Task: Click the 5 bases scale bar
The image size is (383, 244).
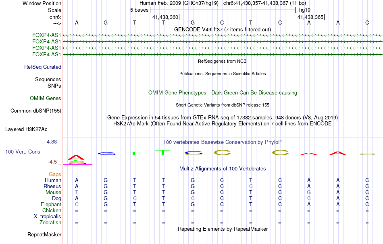Action: (223, 10)
